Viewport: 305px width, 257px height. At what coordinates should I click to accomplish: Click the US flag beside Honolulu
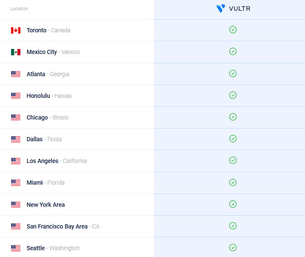coord(16,96)
